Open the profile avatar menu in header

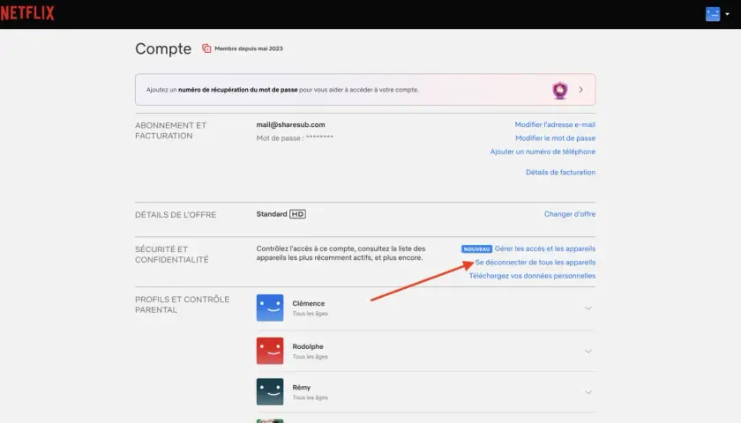tap(713, 14)
